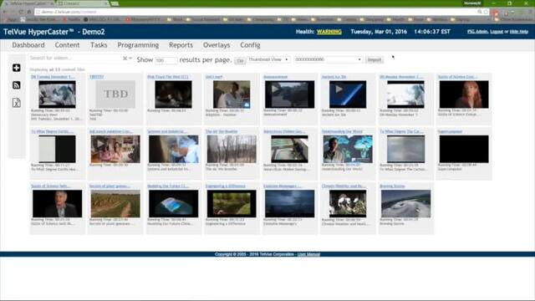The image size is (535, 301).
Task: Open the two women in kitchen thumbnail
Action: (x=115, y=149)
